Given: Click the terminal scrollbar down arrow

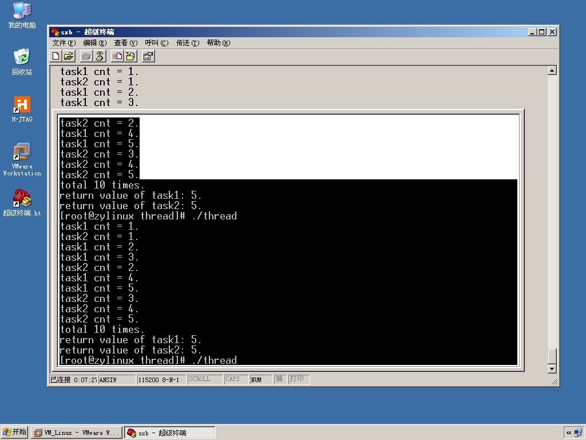Looking at the screenshot, I should pos(552,369).
